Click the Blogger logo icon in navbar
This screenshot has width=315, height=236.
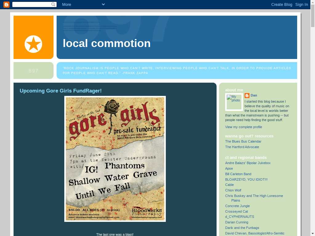tap(6, 4)
